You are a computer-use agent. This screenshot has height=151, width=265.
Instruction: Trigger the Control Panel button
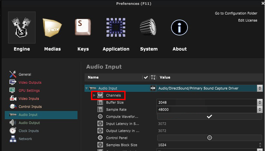tap(209, 138)
